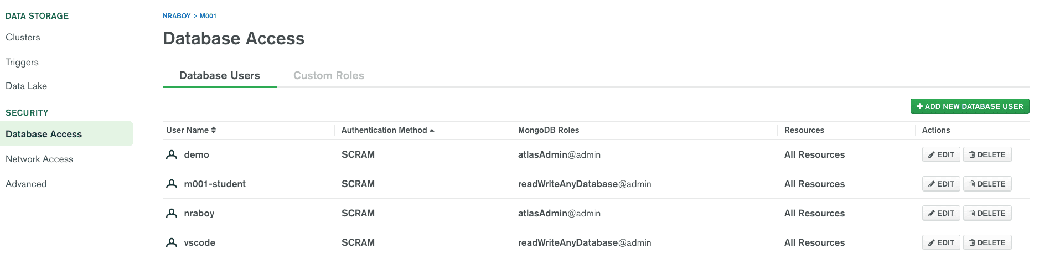Click the user icon beside nraboy

coord(172,213)
